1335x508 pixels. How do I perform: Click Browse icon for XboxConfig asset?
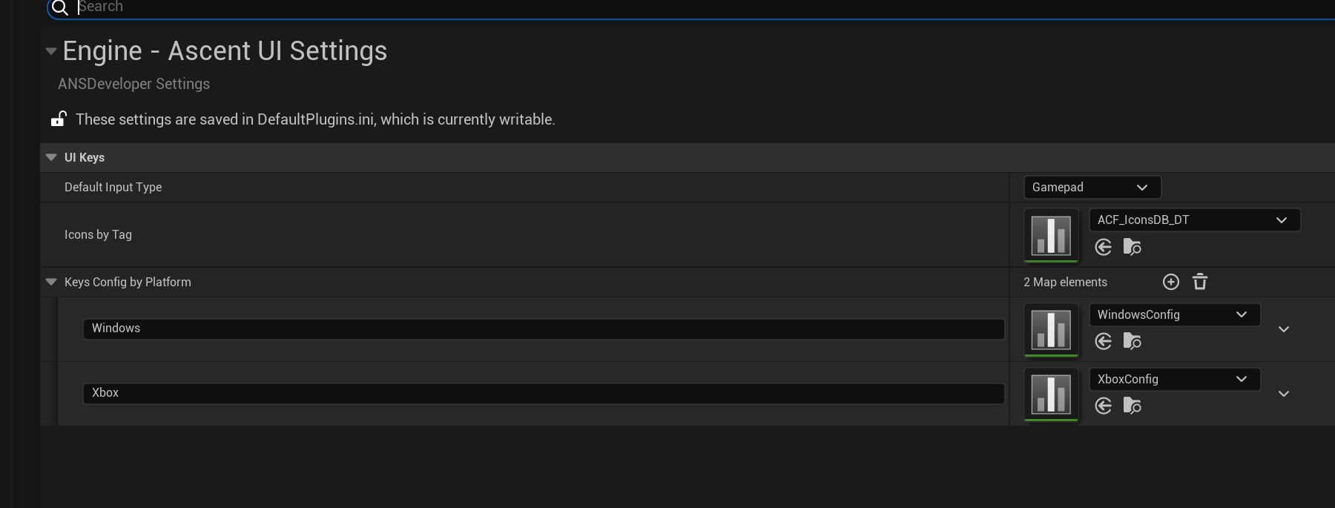pos(1132,406)
